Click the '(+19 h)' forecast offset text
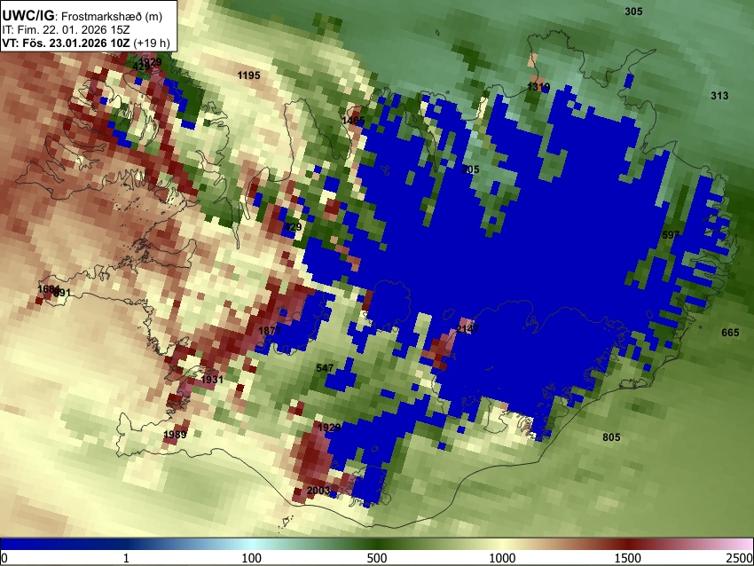 (152, 43)
